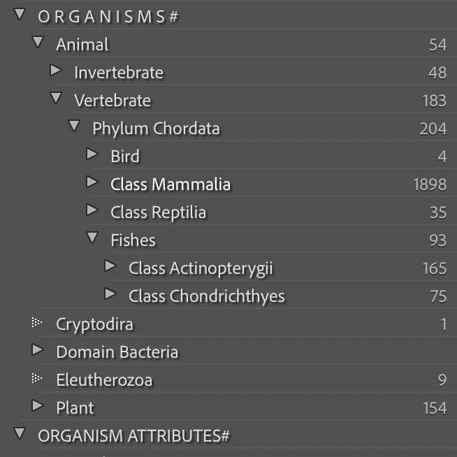Expand the Class Actinopterygii triangle
The width and height of the screenshot is (457, 457).
pyautogui.click(x=110, y=266)
